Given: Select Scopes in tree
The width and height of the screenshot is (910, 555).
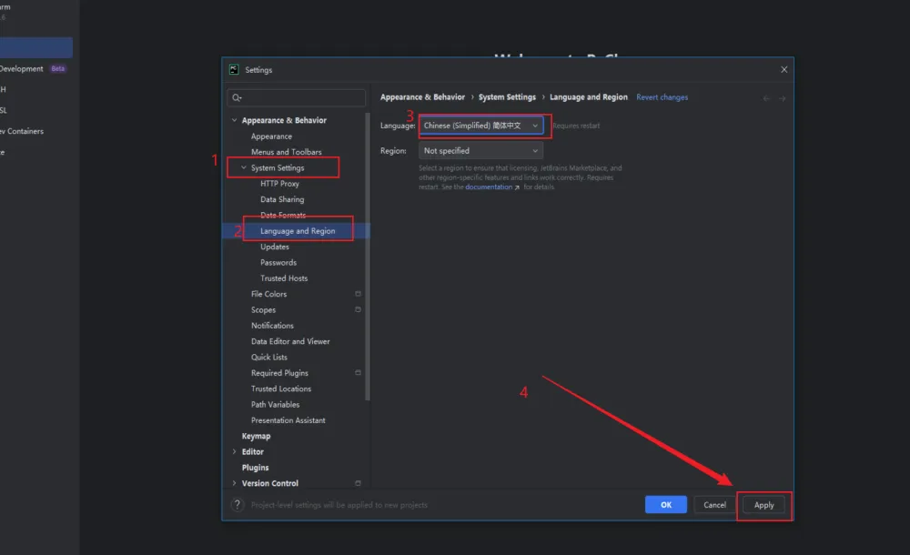Looking at the screenshot, I should click(x=264, y=309).
